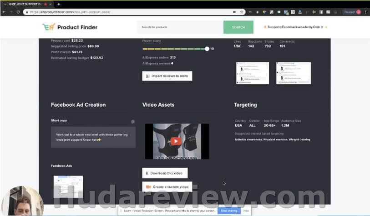Click the browser forward arrow

[11, 12]
